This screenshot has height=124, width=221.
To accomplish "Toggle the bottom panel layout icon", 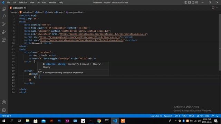I will pyautogui.click(x=190, y=2).
